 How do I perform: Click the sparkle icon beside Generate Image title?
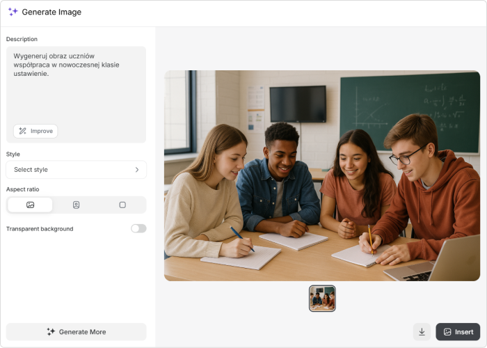pos(13,12)
